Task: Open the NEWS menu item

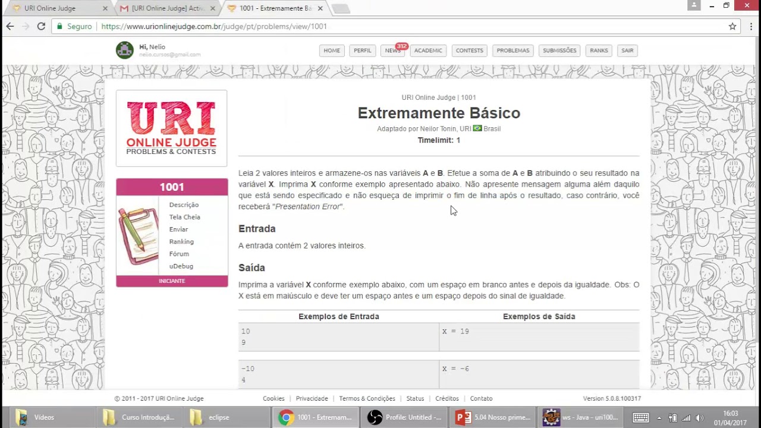Action: pos(392,51)
